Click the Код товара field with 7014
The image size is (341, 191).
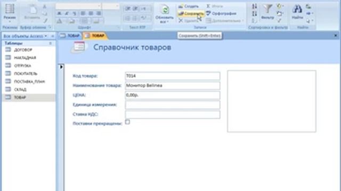click(x=173, y=76)
